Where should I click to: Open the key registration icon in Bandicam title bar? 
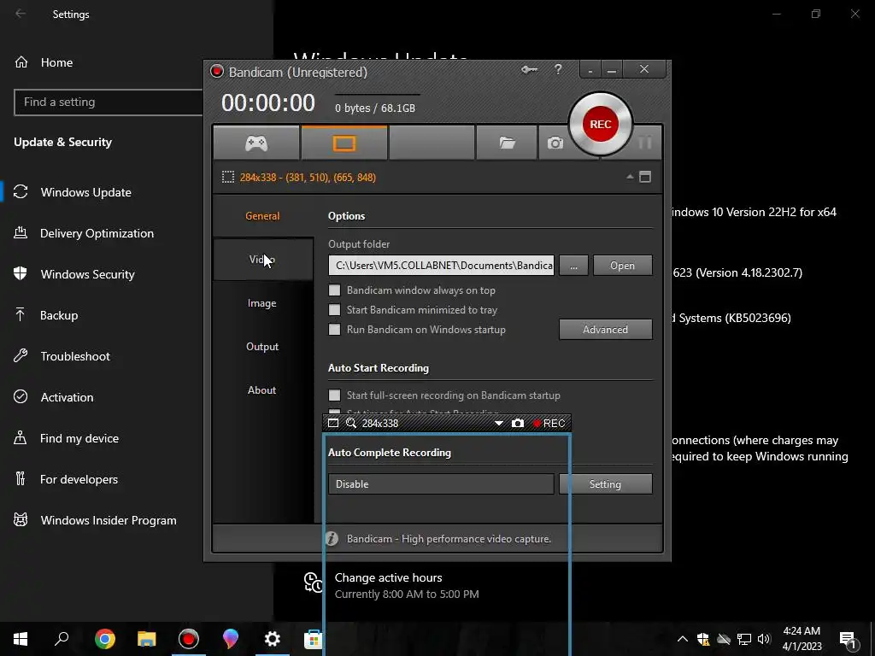(x=529, y=70)
